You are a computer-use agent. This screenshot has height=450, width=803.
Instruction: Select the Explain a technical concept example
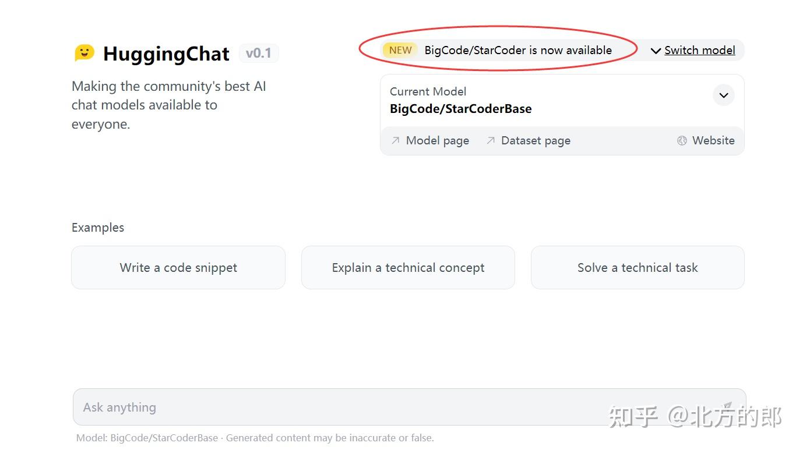click(408, 268)
